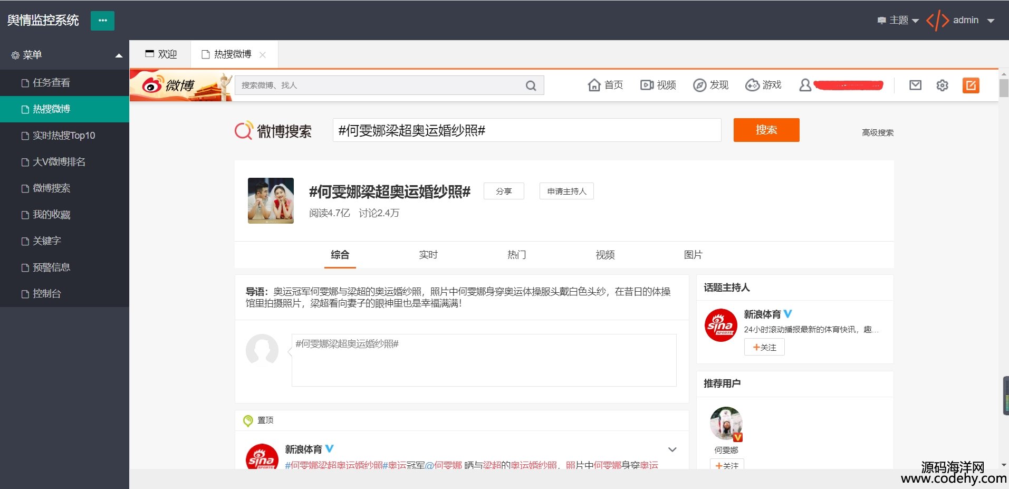Click the 何雯娜 recommended user name
This screenshot has width=1009, height=489.
click(726, 450)
